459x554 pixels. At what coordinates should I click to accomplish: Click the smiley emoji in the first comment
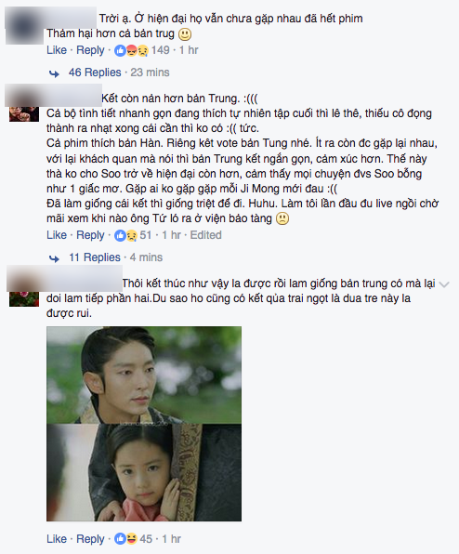point(184,34)
